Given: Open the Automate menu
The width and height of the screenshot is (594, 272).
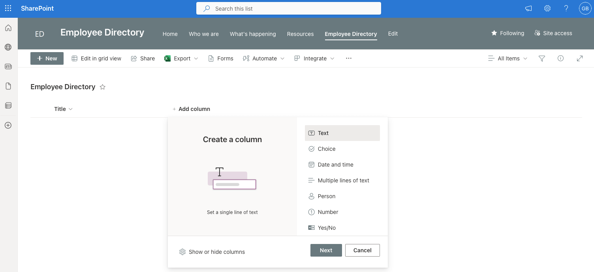Looking at the screenshot, I should (263, 58).
